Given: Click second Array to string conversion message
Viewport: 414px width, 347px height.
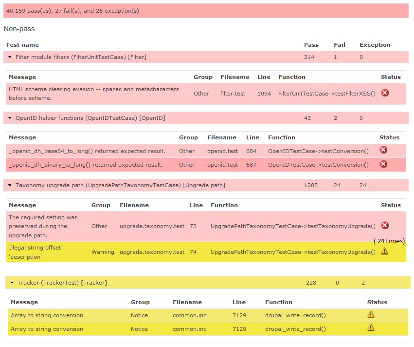Looking at the screenshot, I should (47, 329).
